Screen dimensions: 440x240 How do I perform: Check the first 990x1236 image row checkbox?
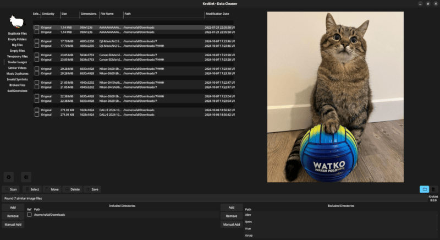[37, 27]
